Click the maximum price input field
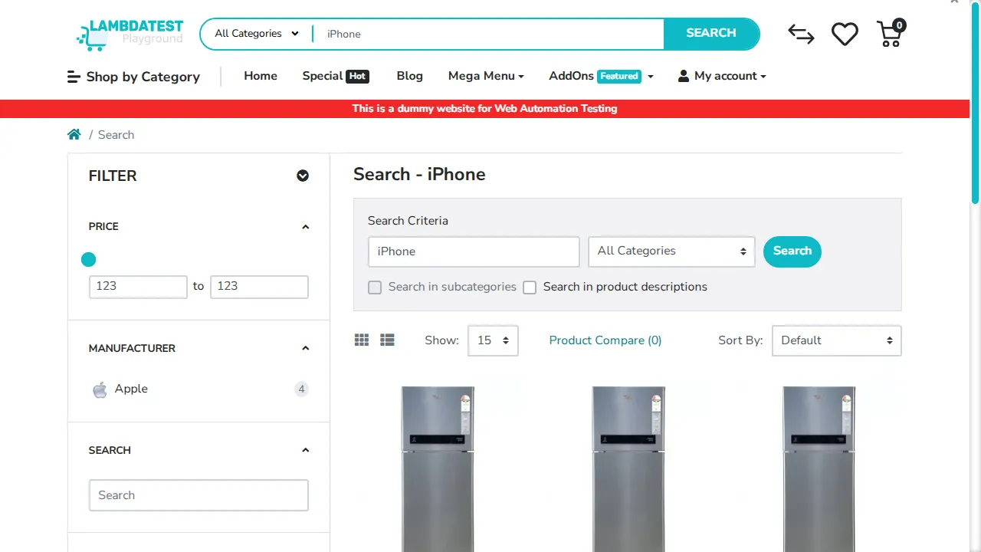This screenshot has width=981, height=552. pos(259,287)
